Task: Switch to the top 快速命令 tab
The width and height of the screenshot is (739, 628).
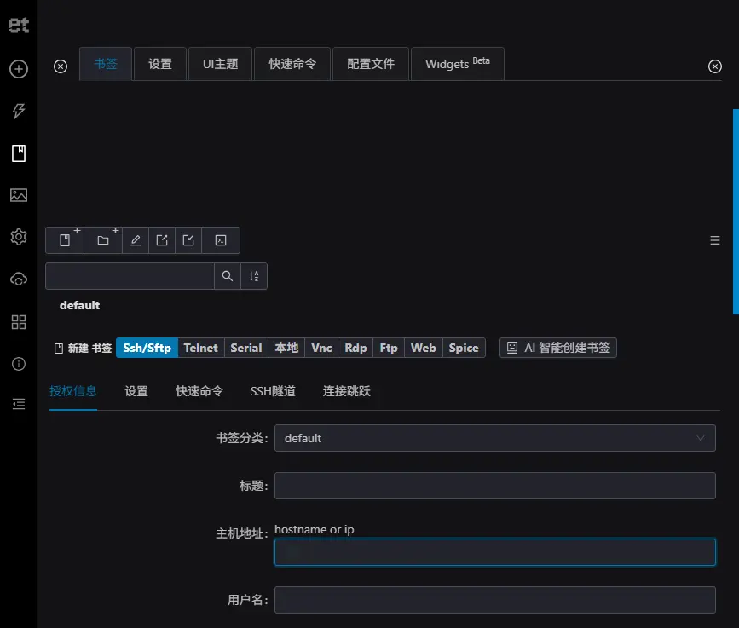Action: [292, 64]
